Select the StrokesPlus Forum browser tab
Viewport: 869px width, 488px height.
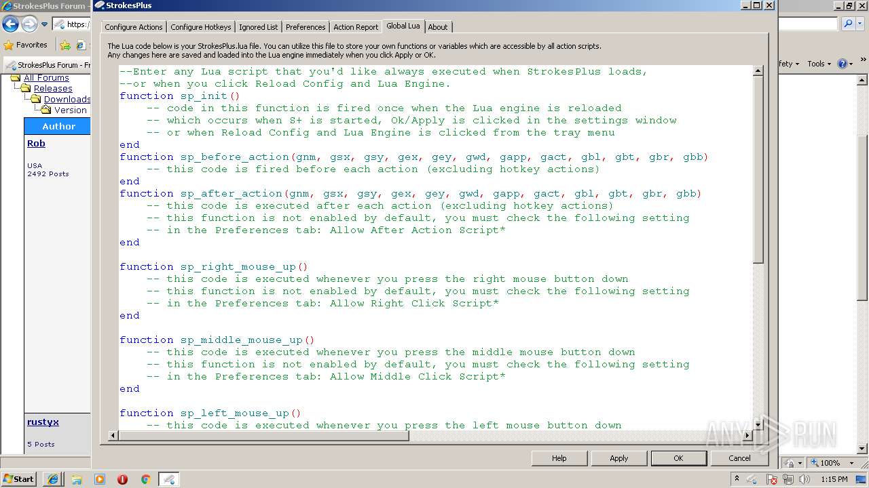coord(48,65)
